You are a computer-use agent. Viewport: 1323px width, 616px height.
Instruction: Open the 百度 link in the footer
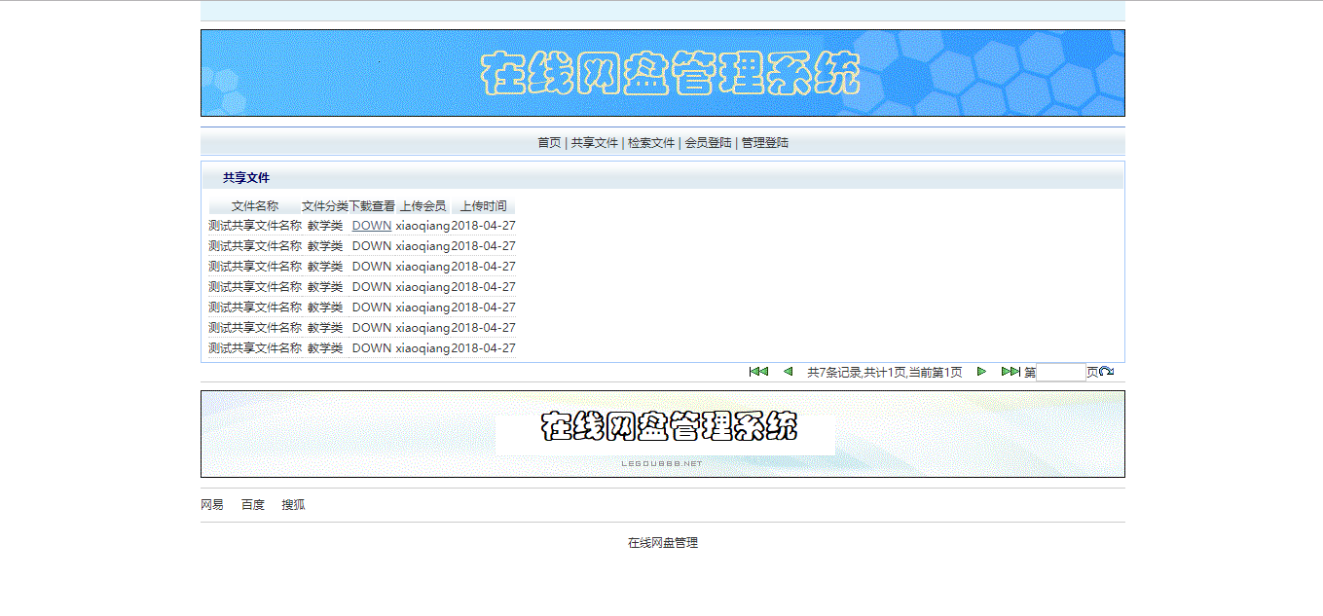(x=252, y=504)
